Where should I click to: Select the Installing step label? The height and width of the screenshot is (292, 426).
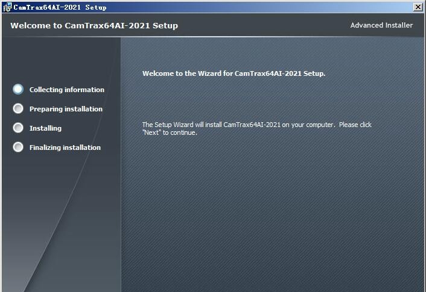tap(45, 128)
